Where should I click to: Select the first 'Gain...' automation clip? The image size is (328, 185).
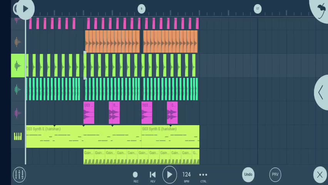[x=89, y=157]
